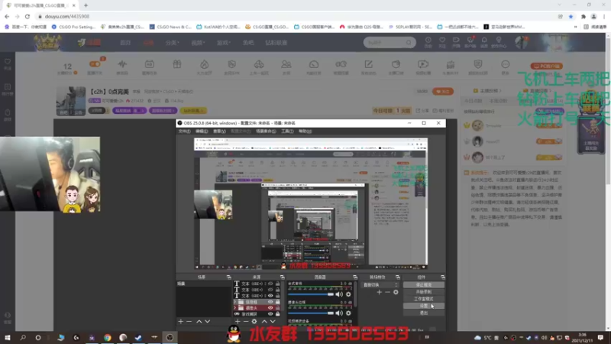611x344 pixels.
Task: Click the browser address bar
Action: 296,16
